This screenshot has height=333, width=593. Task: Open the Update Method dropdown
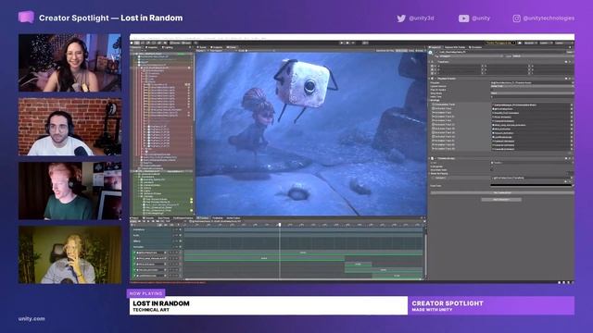[532, 86]
